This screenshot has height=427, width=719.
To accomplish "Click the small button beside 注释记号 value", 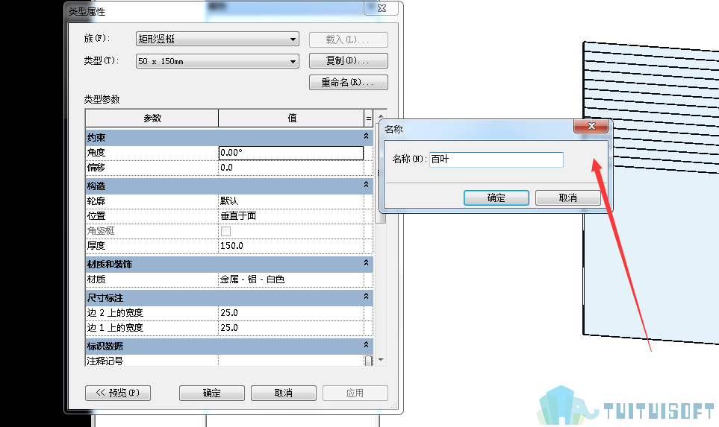I will coord(368,361).
